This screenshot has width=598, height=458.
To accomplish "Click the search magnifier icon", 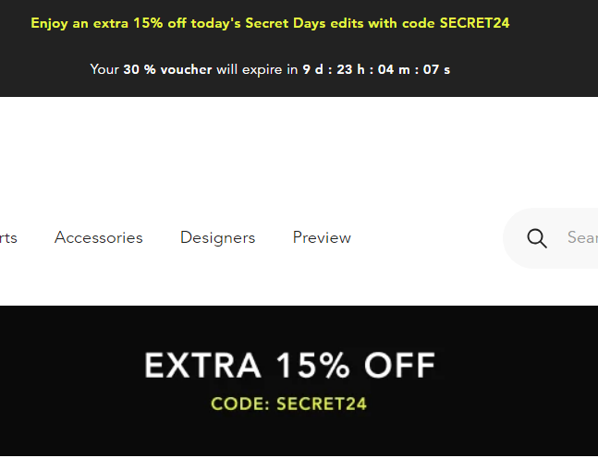I will [537, 238].
